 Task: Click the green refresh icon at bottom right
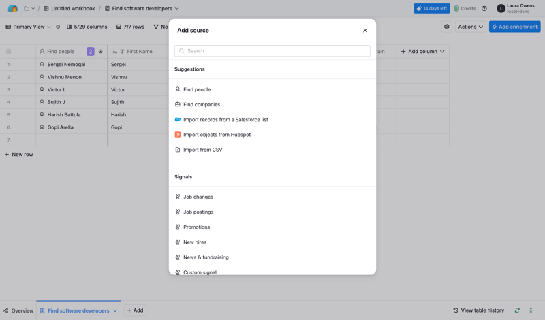[517, 310]
